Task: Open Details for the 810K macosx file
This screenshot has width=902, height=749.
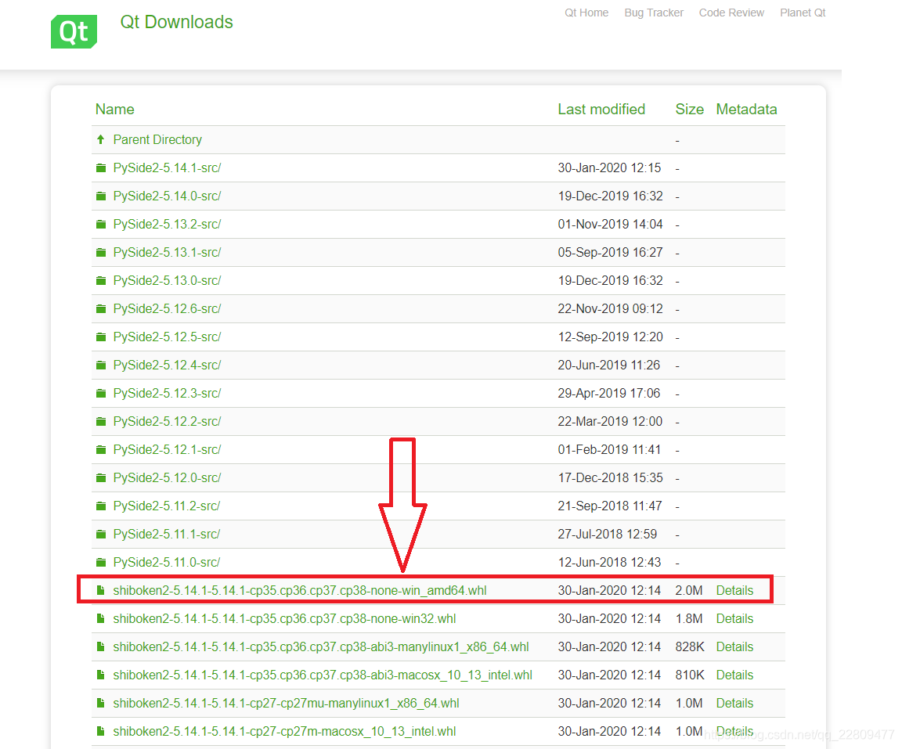Action: 734,675
